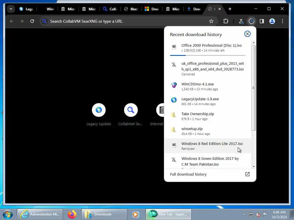Click the Full download history label
The image size is (294, 220).
[x=188, y=174]
